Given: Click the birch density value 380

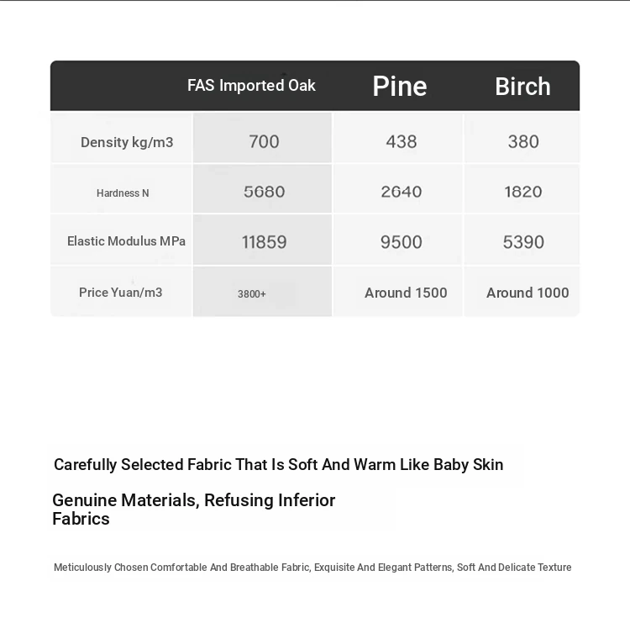Looking at the screenshot, I should (x=523, y=142).
